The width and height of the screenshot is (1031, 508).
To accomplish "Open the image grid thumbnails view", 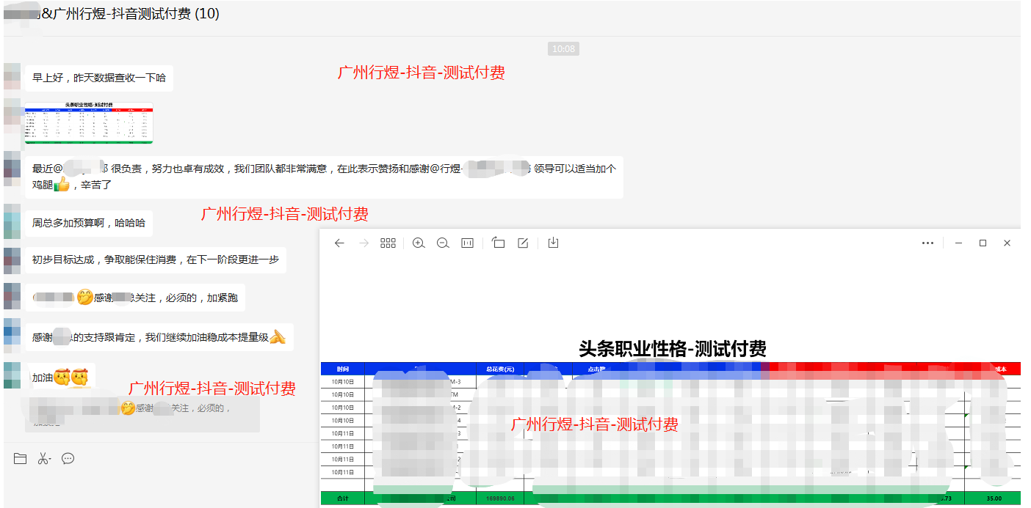I will pos(388,243).
